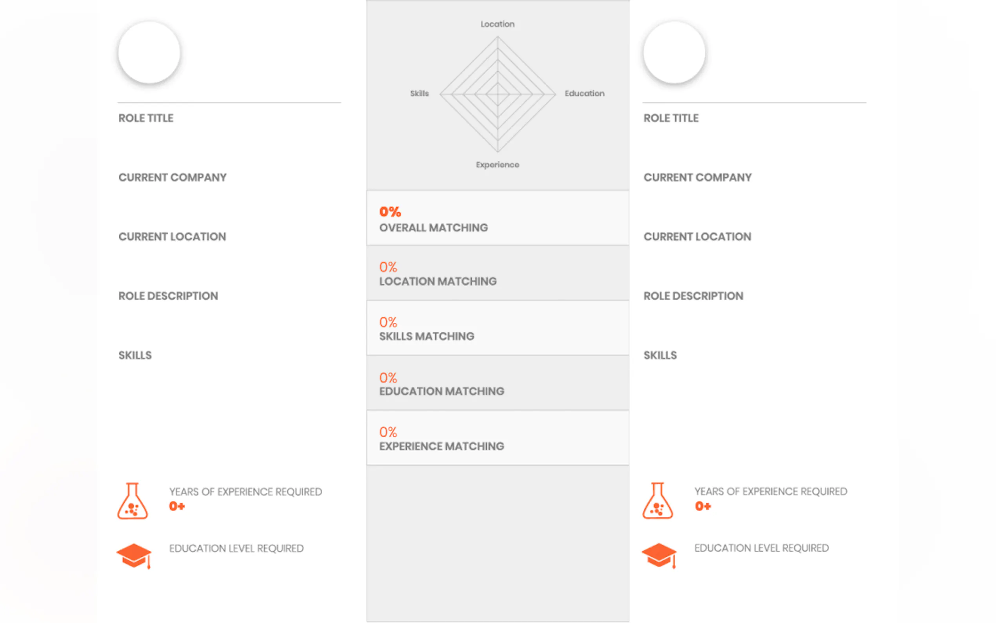Click the Experience label below radar chart
Screen dimensions: 996x623
(x=497, y=165)
